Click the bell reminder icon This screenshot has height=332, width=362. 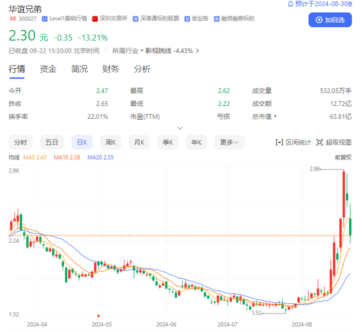(290, 4)
